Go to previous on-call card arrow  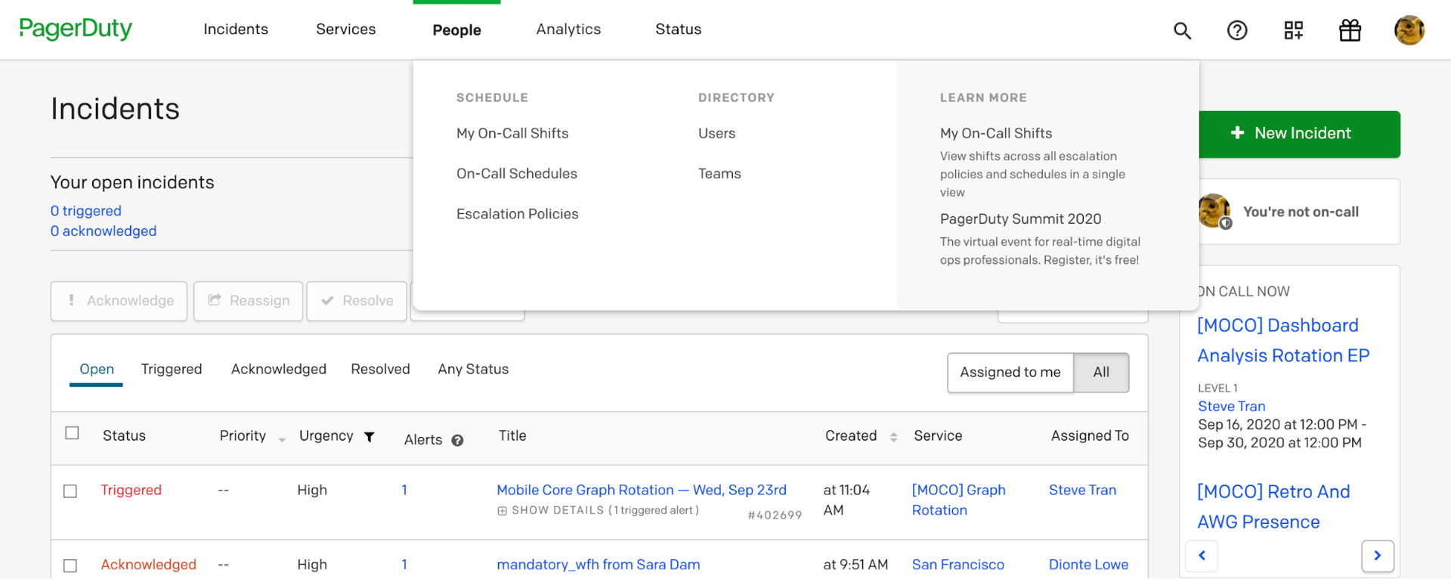[1202, 556]
